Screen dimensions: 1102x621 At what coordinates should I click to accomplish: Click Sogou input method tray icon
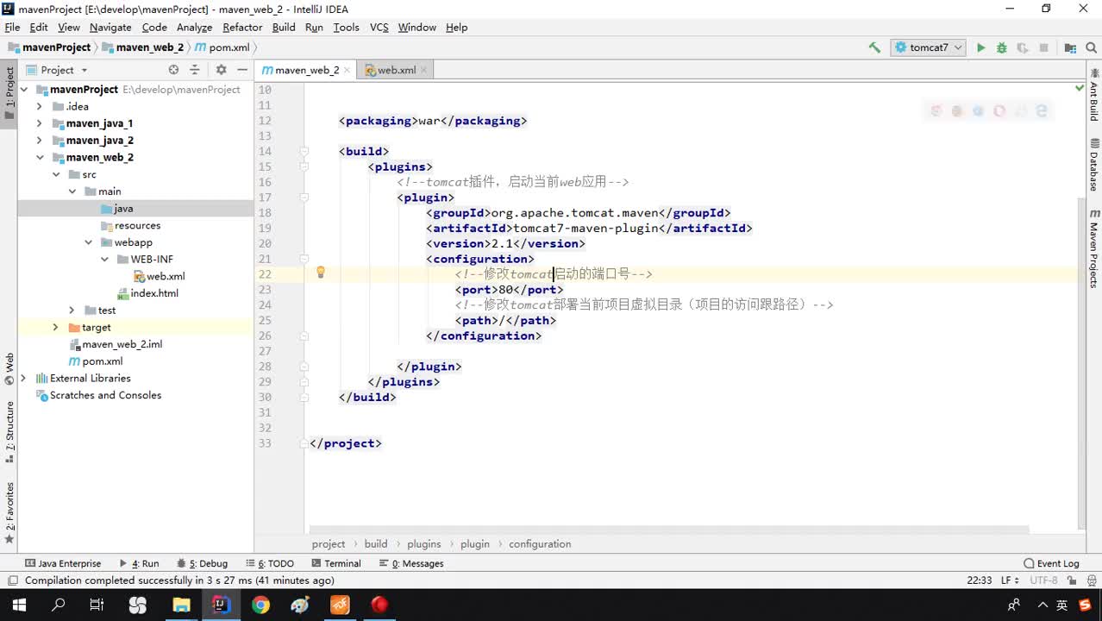click(x=1085, y=605)
